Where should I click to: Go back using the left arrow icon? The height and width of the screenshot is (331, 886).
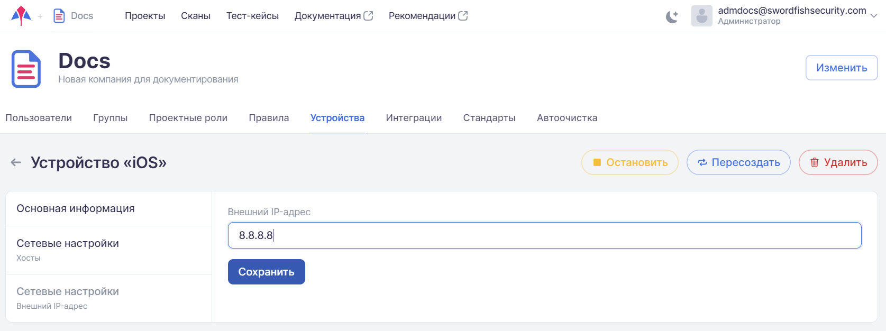(16, 162)
